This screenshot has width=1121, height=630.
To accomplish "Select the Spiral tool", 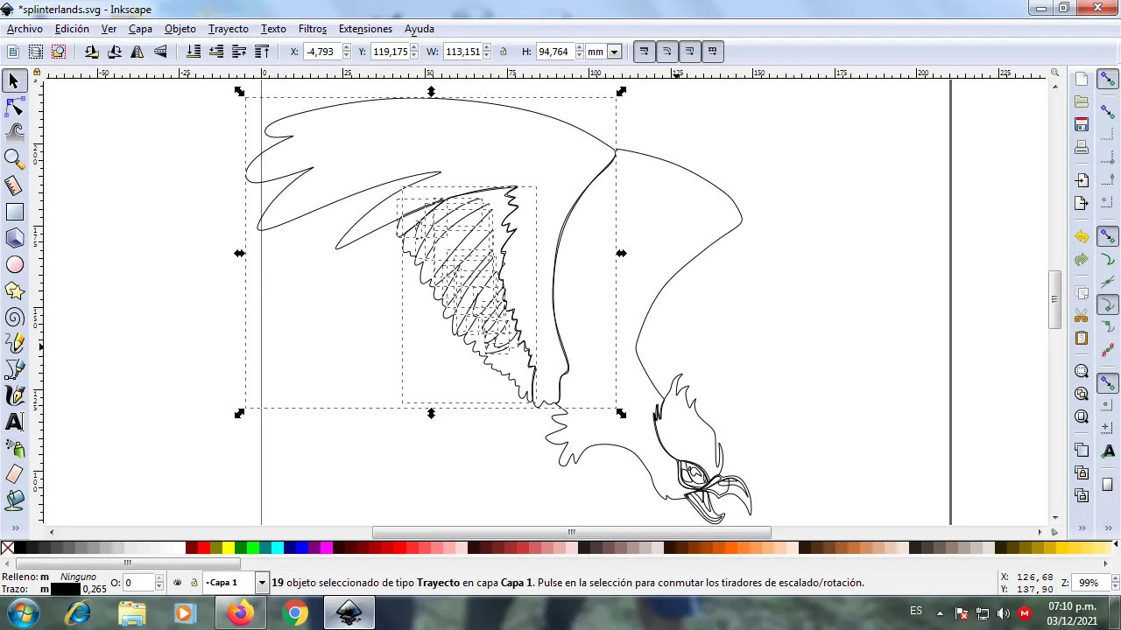I will pyautogui.click(x=15, y=317).
